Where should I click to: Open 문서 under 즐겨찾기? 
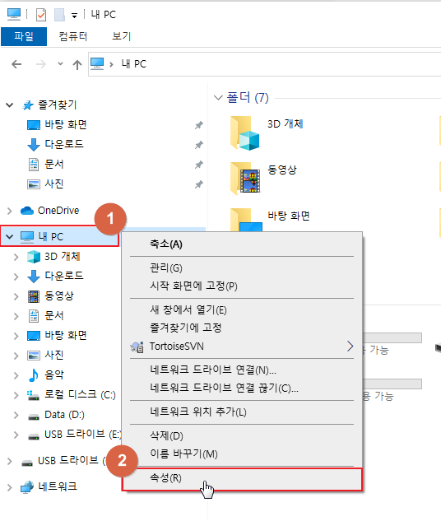pyautogui.click(x=54, y=164)
